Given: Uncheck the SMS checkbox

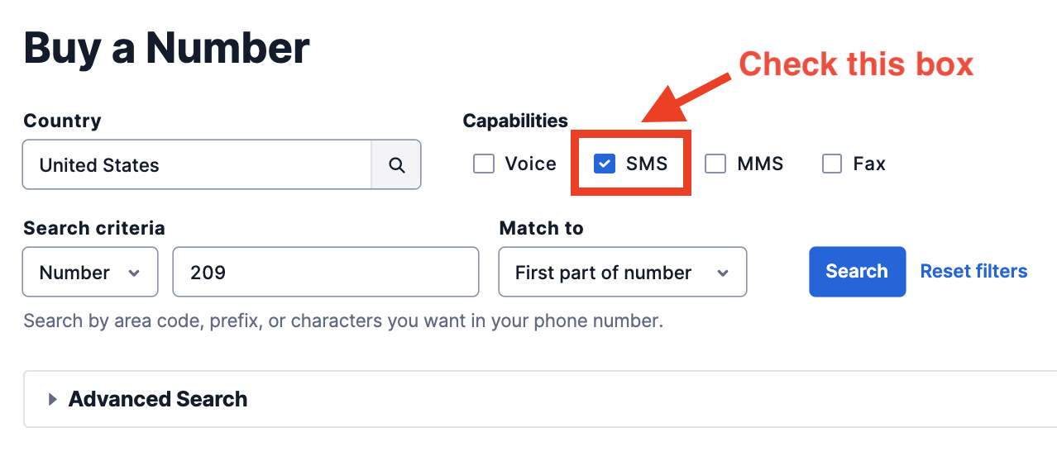Looking at the screenshot, I should click(x=605, y=164).
